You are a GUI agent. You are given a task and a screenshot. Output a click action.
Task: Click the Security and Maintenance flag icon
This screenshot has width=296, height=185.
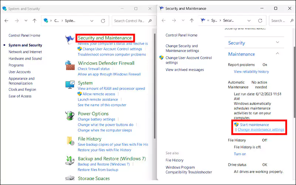[x=70, y=40]
